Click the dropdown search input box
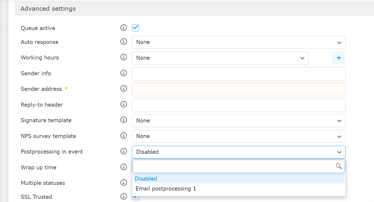 coord(239,166)
